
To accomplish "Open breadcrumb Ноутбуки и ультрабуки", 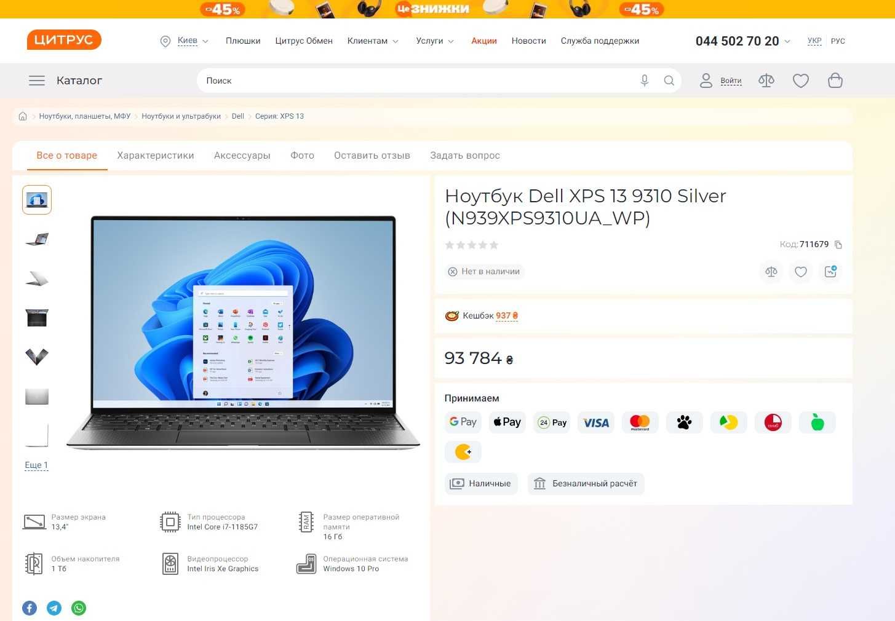I will pos(181,116).
